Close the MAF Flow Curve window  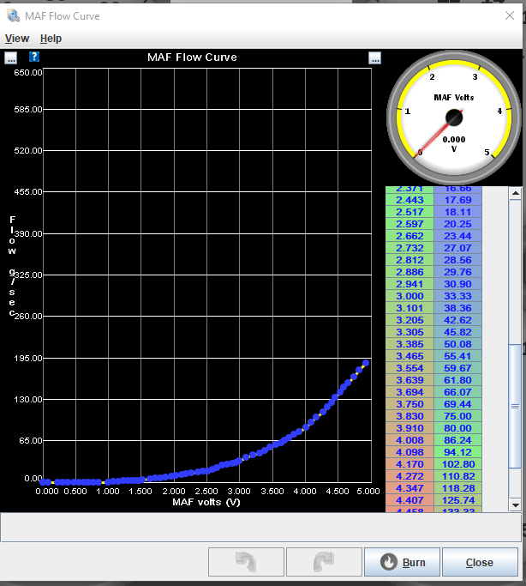point(510,15)
